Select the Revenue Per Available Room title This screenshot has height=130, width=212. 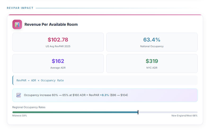(51, 24)
